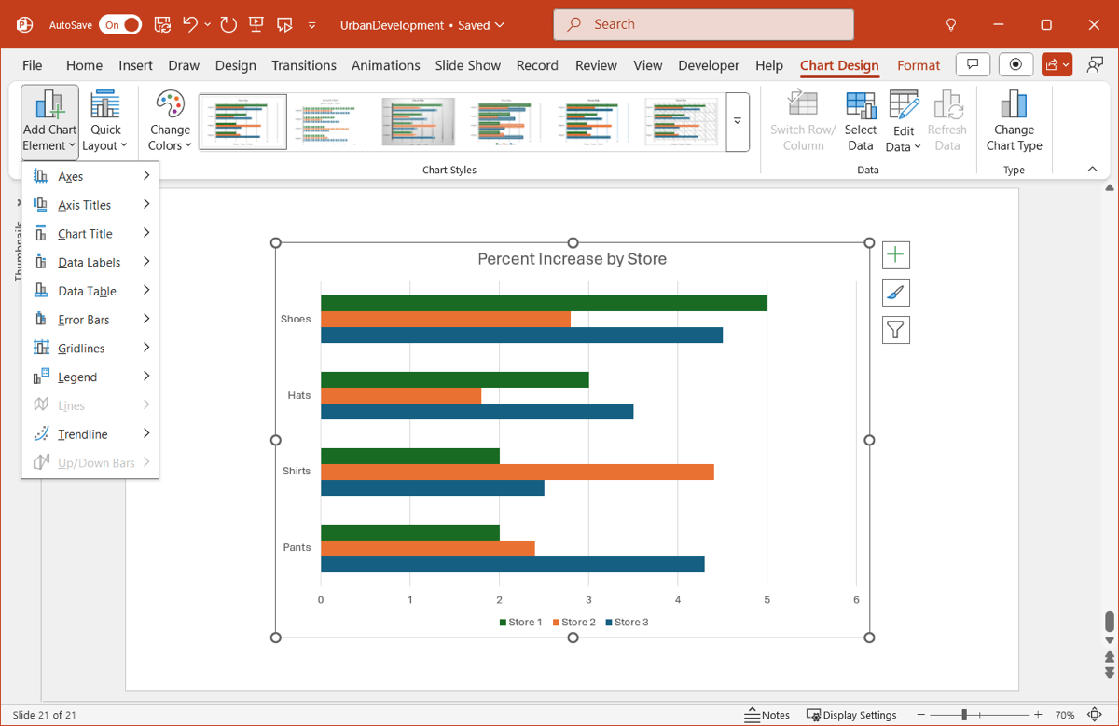Toggle the Notes pane

click(x=767, y=715)
